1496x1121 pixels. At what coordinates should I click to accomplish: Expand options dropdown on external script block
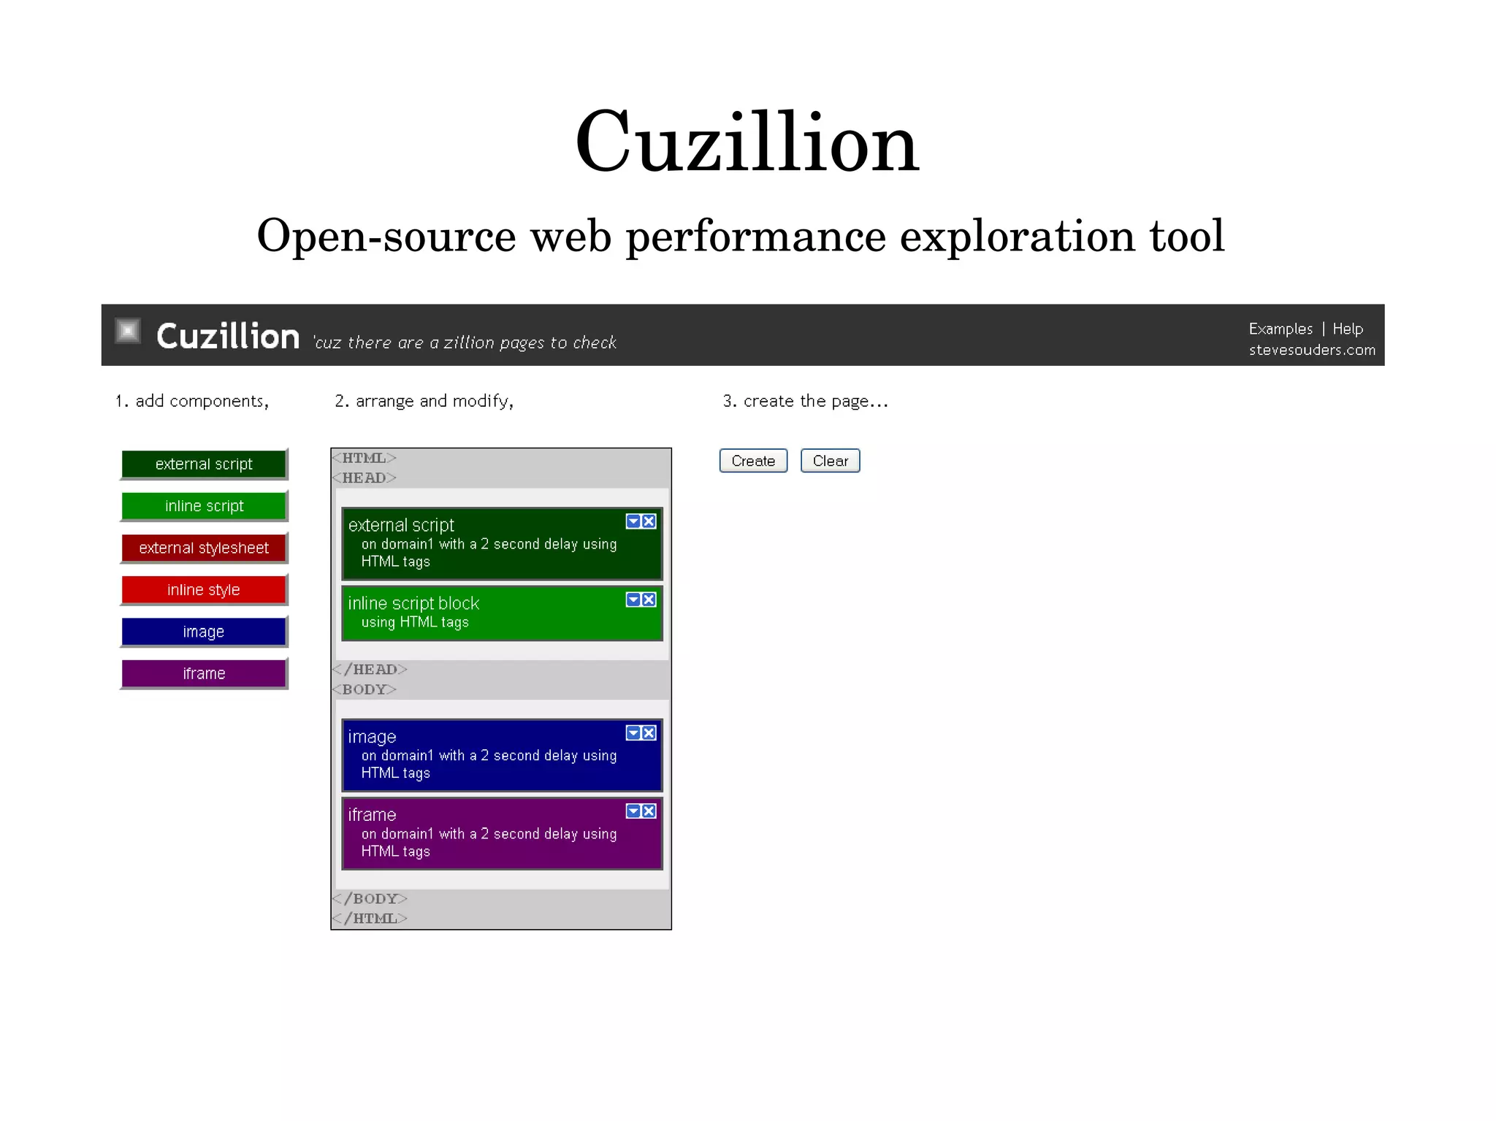pyautogui.click(x=633, y=521)
